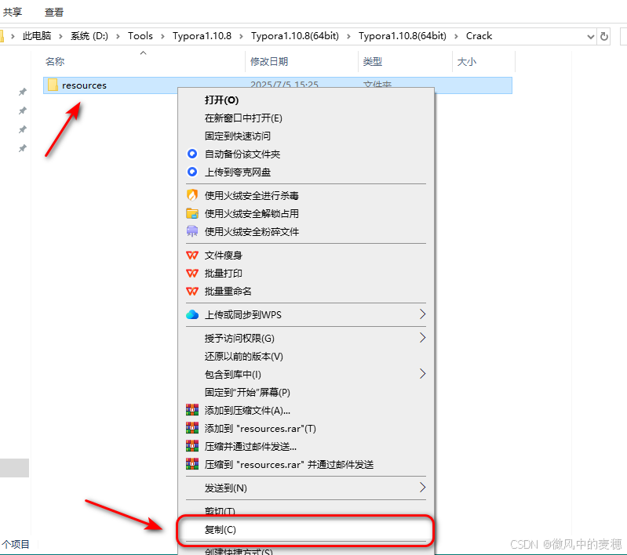Select 文件瘦身 menu text
This screenshot has width=627, height=555.
[x=224, y=256]
